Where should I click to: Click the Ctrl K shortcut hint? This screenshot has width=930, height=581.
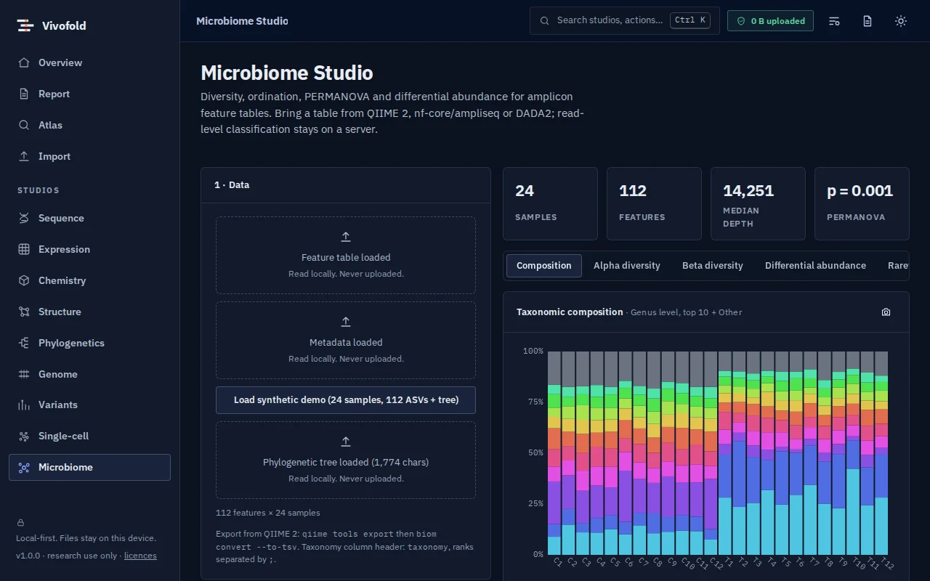(x=690, y=20)
